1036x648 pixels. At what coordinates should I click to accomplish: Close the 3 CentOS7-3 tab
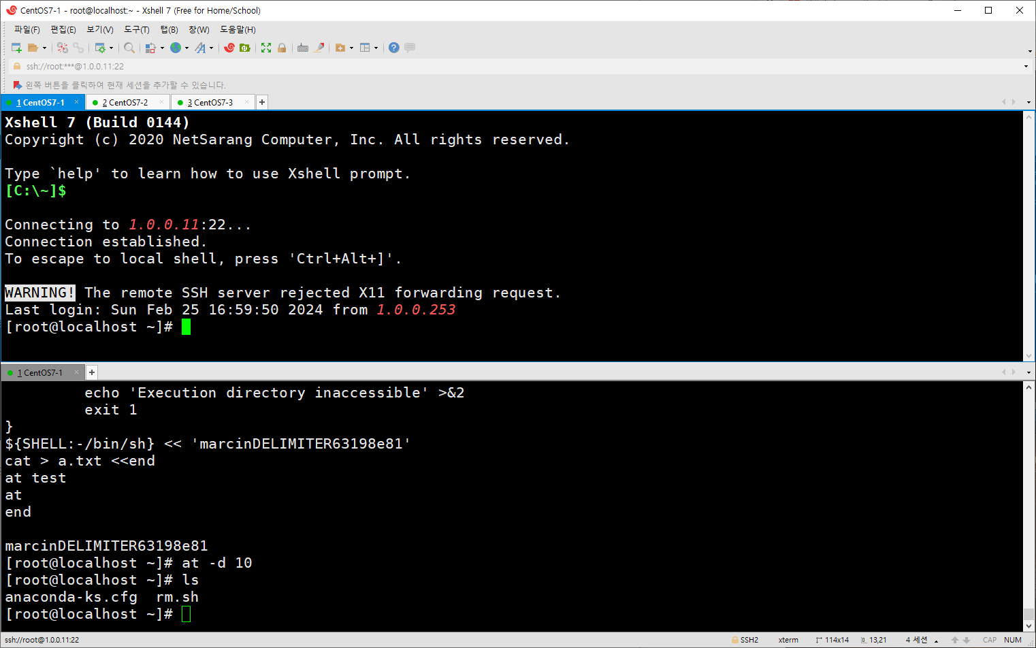tap(246, 102)
